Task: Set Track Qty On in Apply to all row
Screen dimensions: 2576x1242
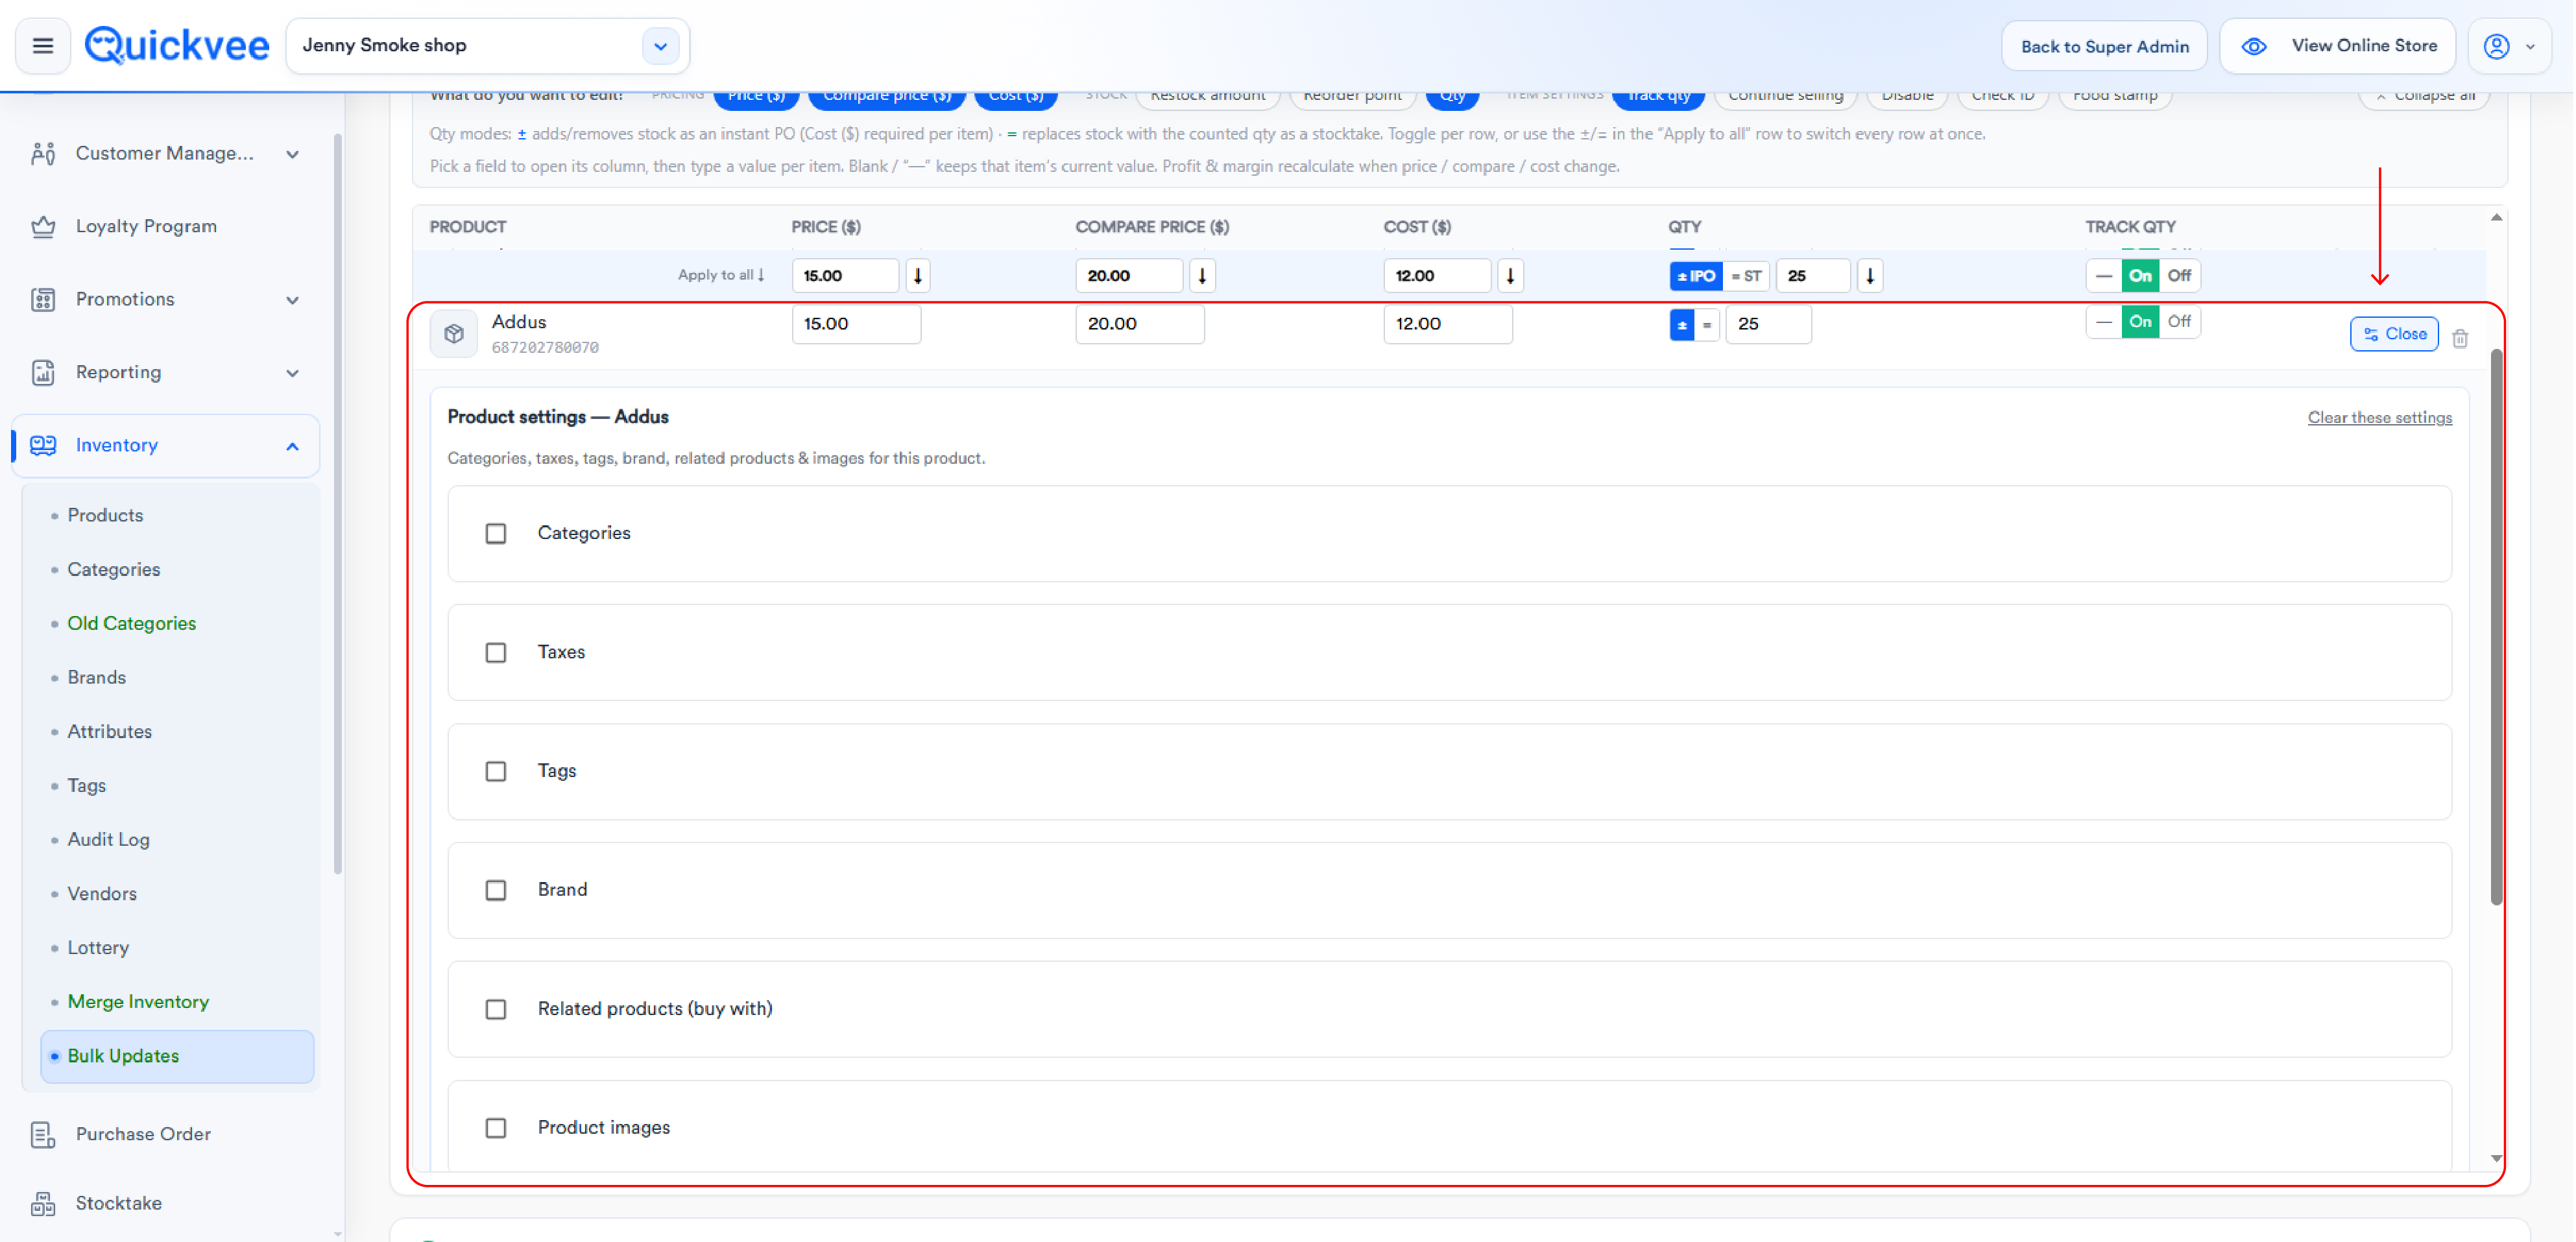Action: pos(2140,276)
